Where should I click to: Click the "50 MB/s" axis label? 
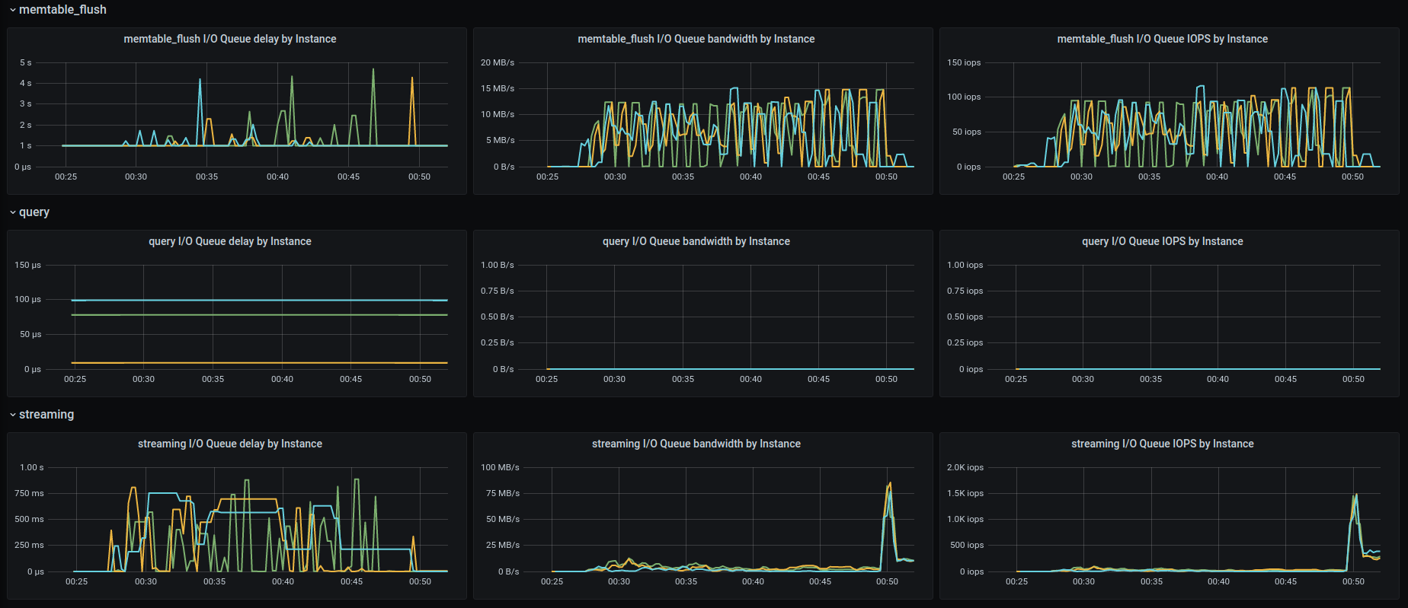coord(503,519)
